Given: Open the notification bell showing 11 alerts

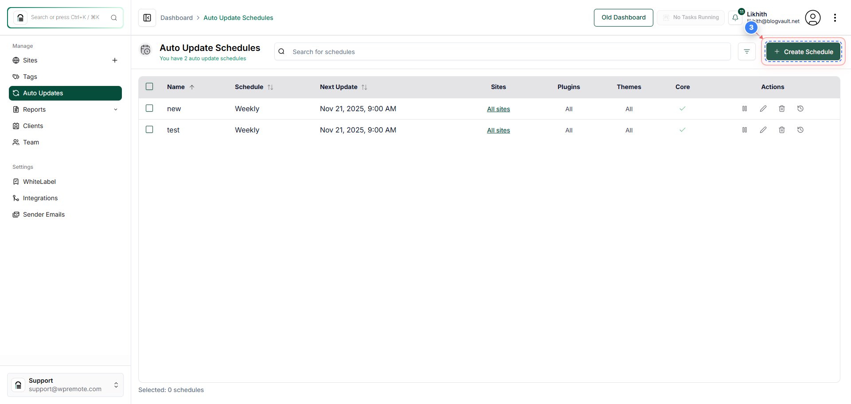Looking at the screenshot, I should point(736,17).
